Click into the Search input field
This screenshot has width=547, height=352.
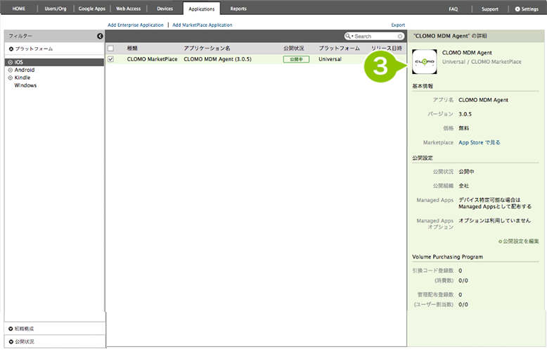375,37
